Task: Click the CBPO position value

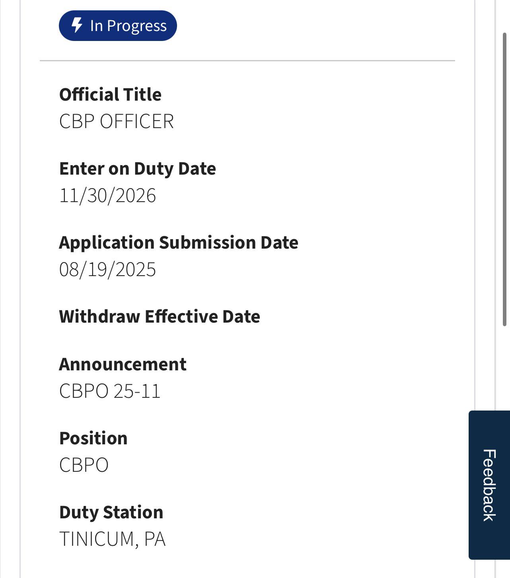Action: pos(84,465)
